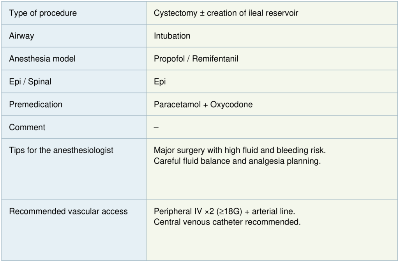
Task: Click the 'Airway' row label
Action: click(x=21, y=36)
